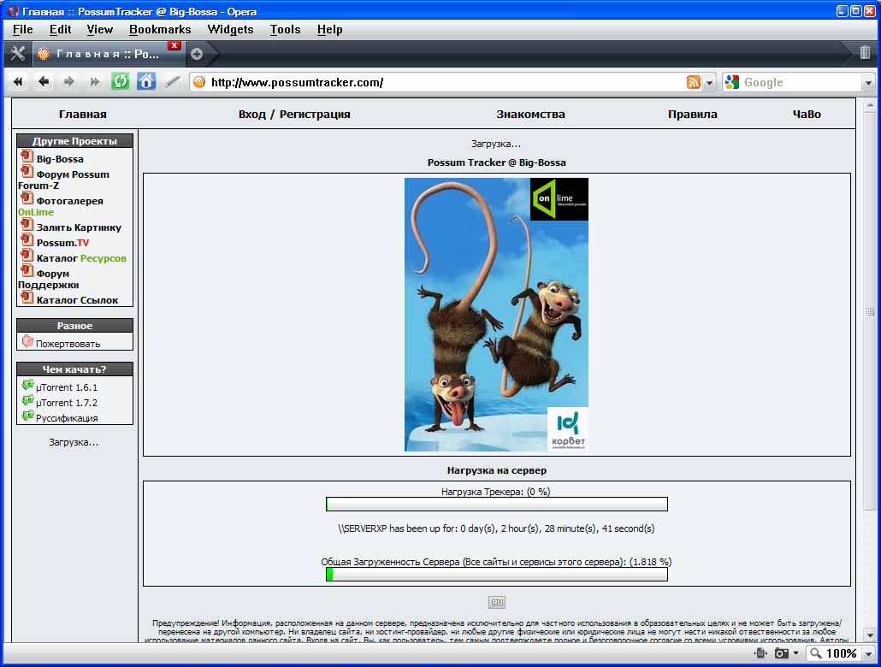Open the Tools menu
This screenshot has height=667, width=881.
point(286,30)
